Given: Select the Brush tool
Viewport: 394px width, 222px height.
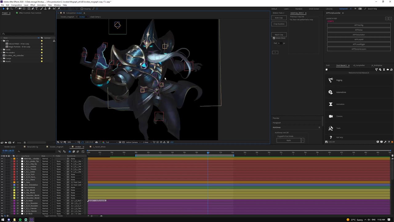Looking at the screenshot, I should (x=41, y=9).
